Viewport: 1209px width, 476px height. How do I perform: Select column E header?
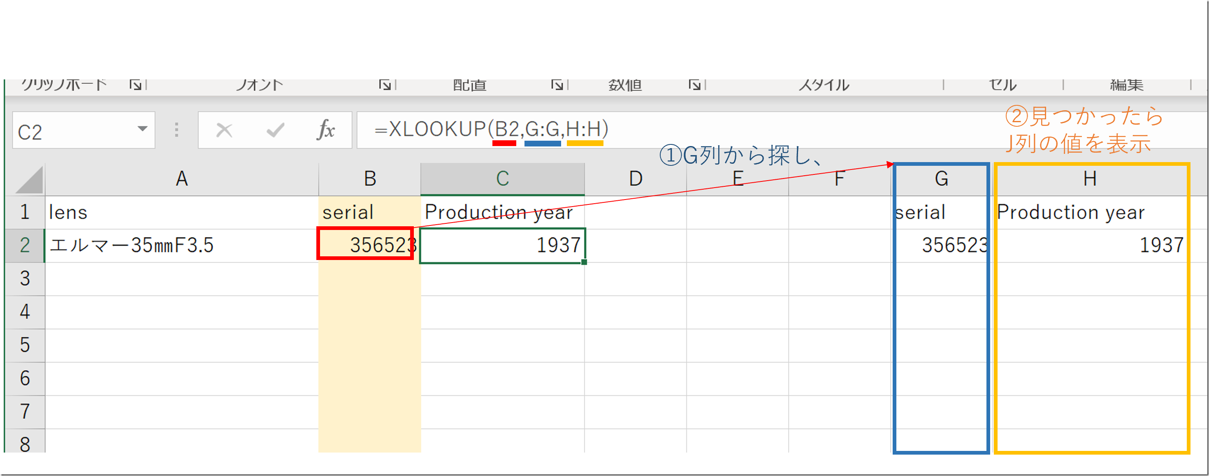pos(738,179)
